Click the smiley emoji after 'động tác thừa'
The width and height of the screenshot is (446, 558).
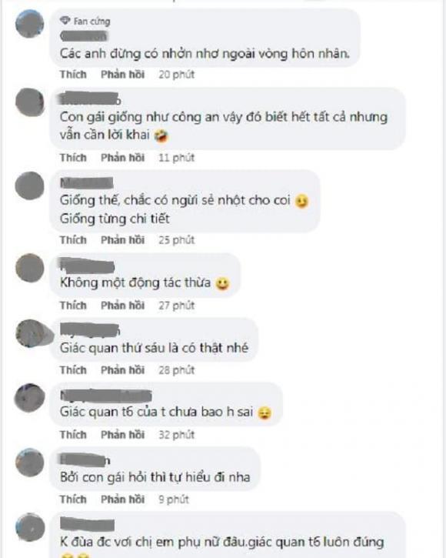click(223, 283)
